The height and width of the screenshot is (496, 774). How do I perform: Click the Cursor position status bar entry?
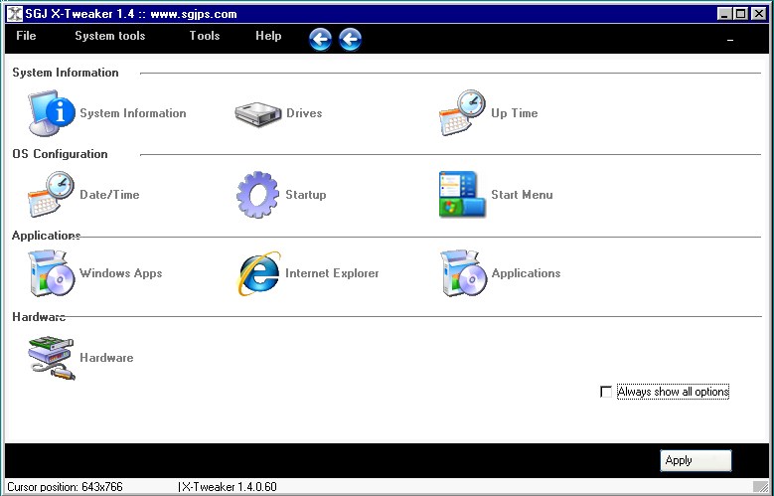pos(65,487)
